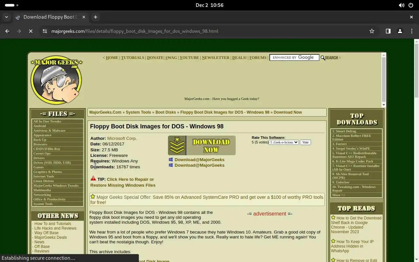
Task: Click the magnifier SEARCH button
Action: tap(329, 58)
